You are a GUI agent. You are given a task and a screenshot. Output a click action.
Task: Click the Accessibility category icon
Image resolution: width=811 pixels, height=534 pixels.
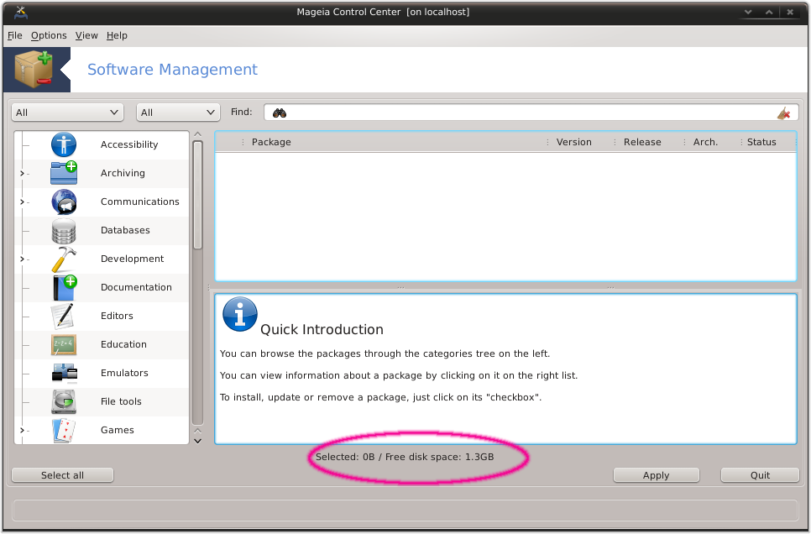[64, 144]
